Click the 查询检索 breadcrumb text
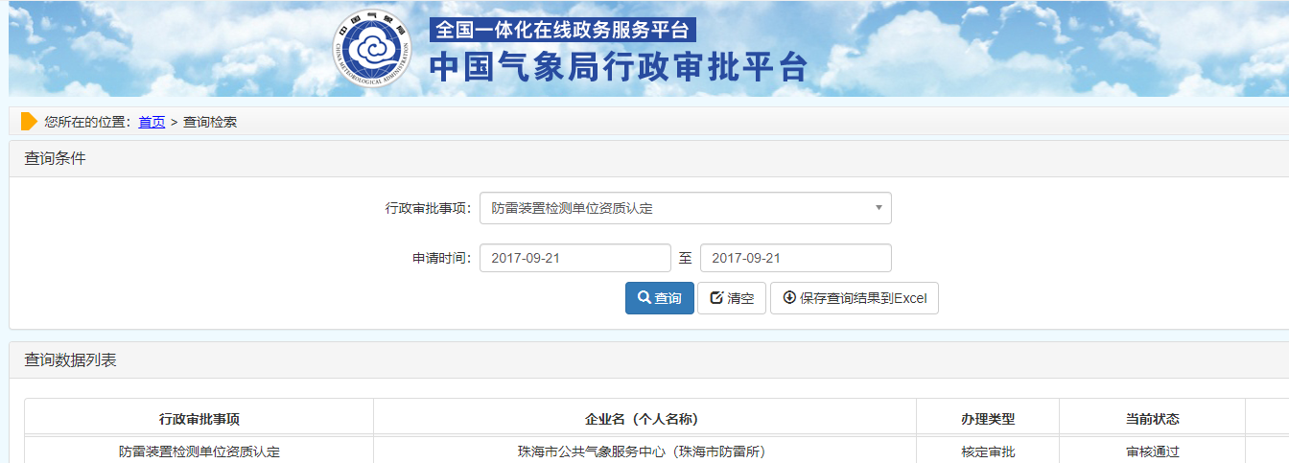The width and height of the screenshot is (1289, 463). coord(210,122)
